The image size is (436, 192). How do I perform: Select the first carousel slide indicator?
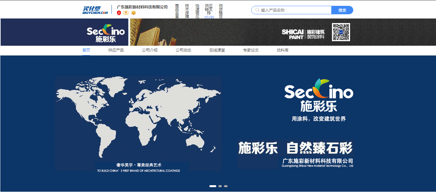click(213, 186)
